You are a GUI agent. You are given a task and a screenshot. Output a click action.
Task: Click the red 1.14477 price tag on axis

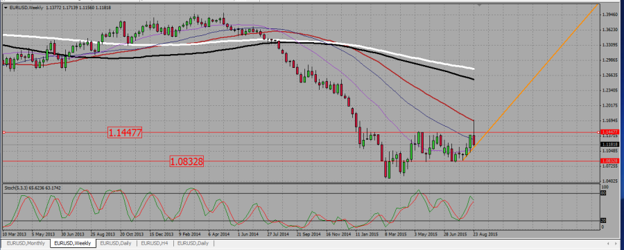coord(609,132)
